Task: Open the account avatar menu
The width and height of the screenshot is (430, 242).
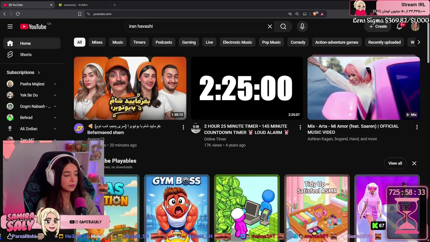Action: 415,27
